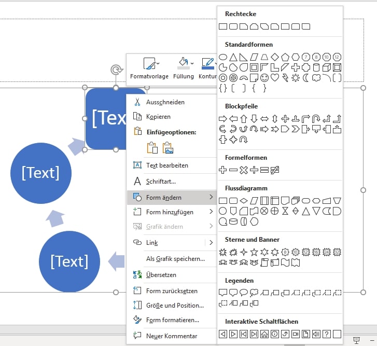
Task: Pick the Home action button shape
Action: 264,334
